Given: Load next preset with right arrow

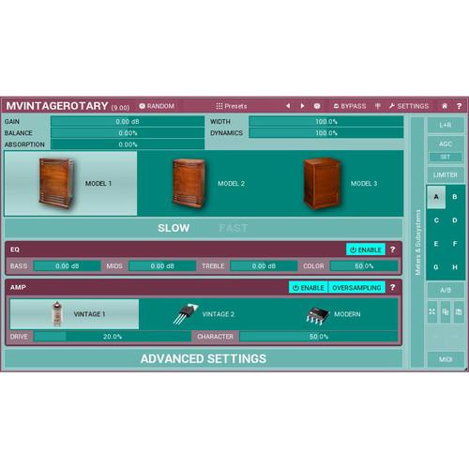Looking at the screenshot, I should [x=302, y=106].
